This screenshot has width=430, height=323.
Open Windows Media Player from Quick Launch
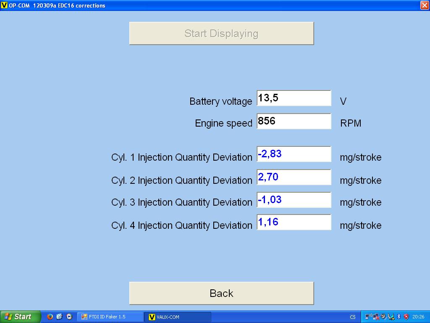pyautogui.click(x=69, y=317)
